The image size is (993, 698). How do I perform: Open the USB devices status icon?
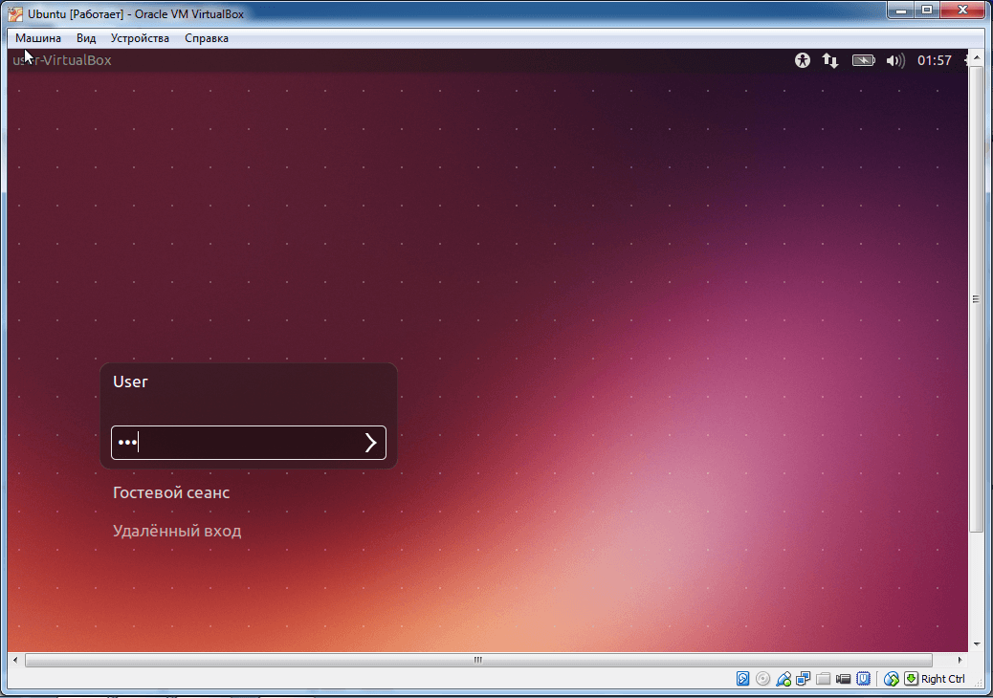783,679
